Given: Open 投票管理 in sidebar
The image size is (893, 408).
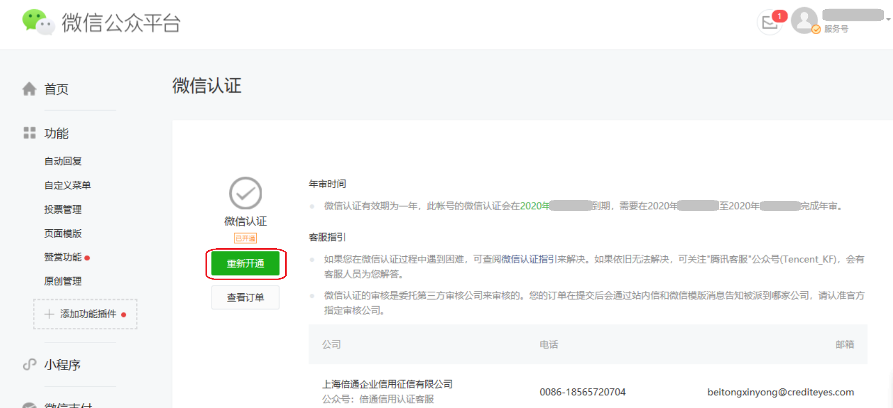Looking at the screenshot, I should point(63,209).
